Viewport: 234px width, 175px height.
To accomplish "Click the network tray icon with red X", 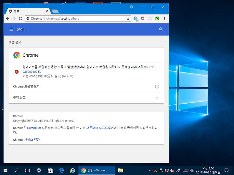I will tap(166, 170).
